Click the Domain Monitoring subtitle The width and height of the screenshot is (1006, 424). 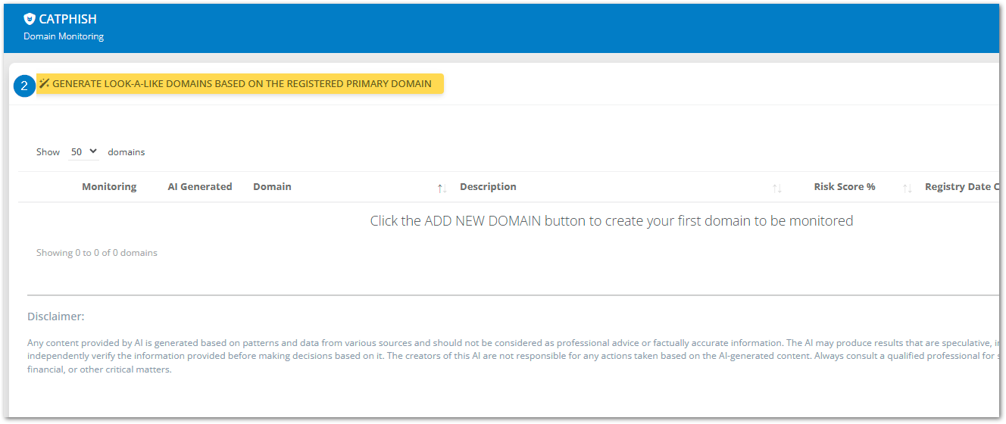(x=64, y=36)
